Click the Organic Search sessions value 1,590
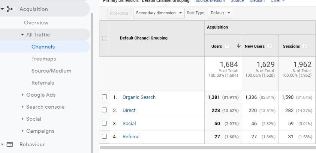This screenshot has width=316, height=153. click(x=288, y=97)
